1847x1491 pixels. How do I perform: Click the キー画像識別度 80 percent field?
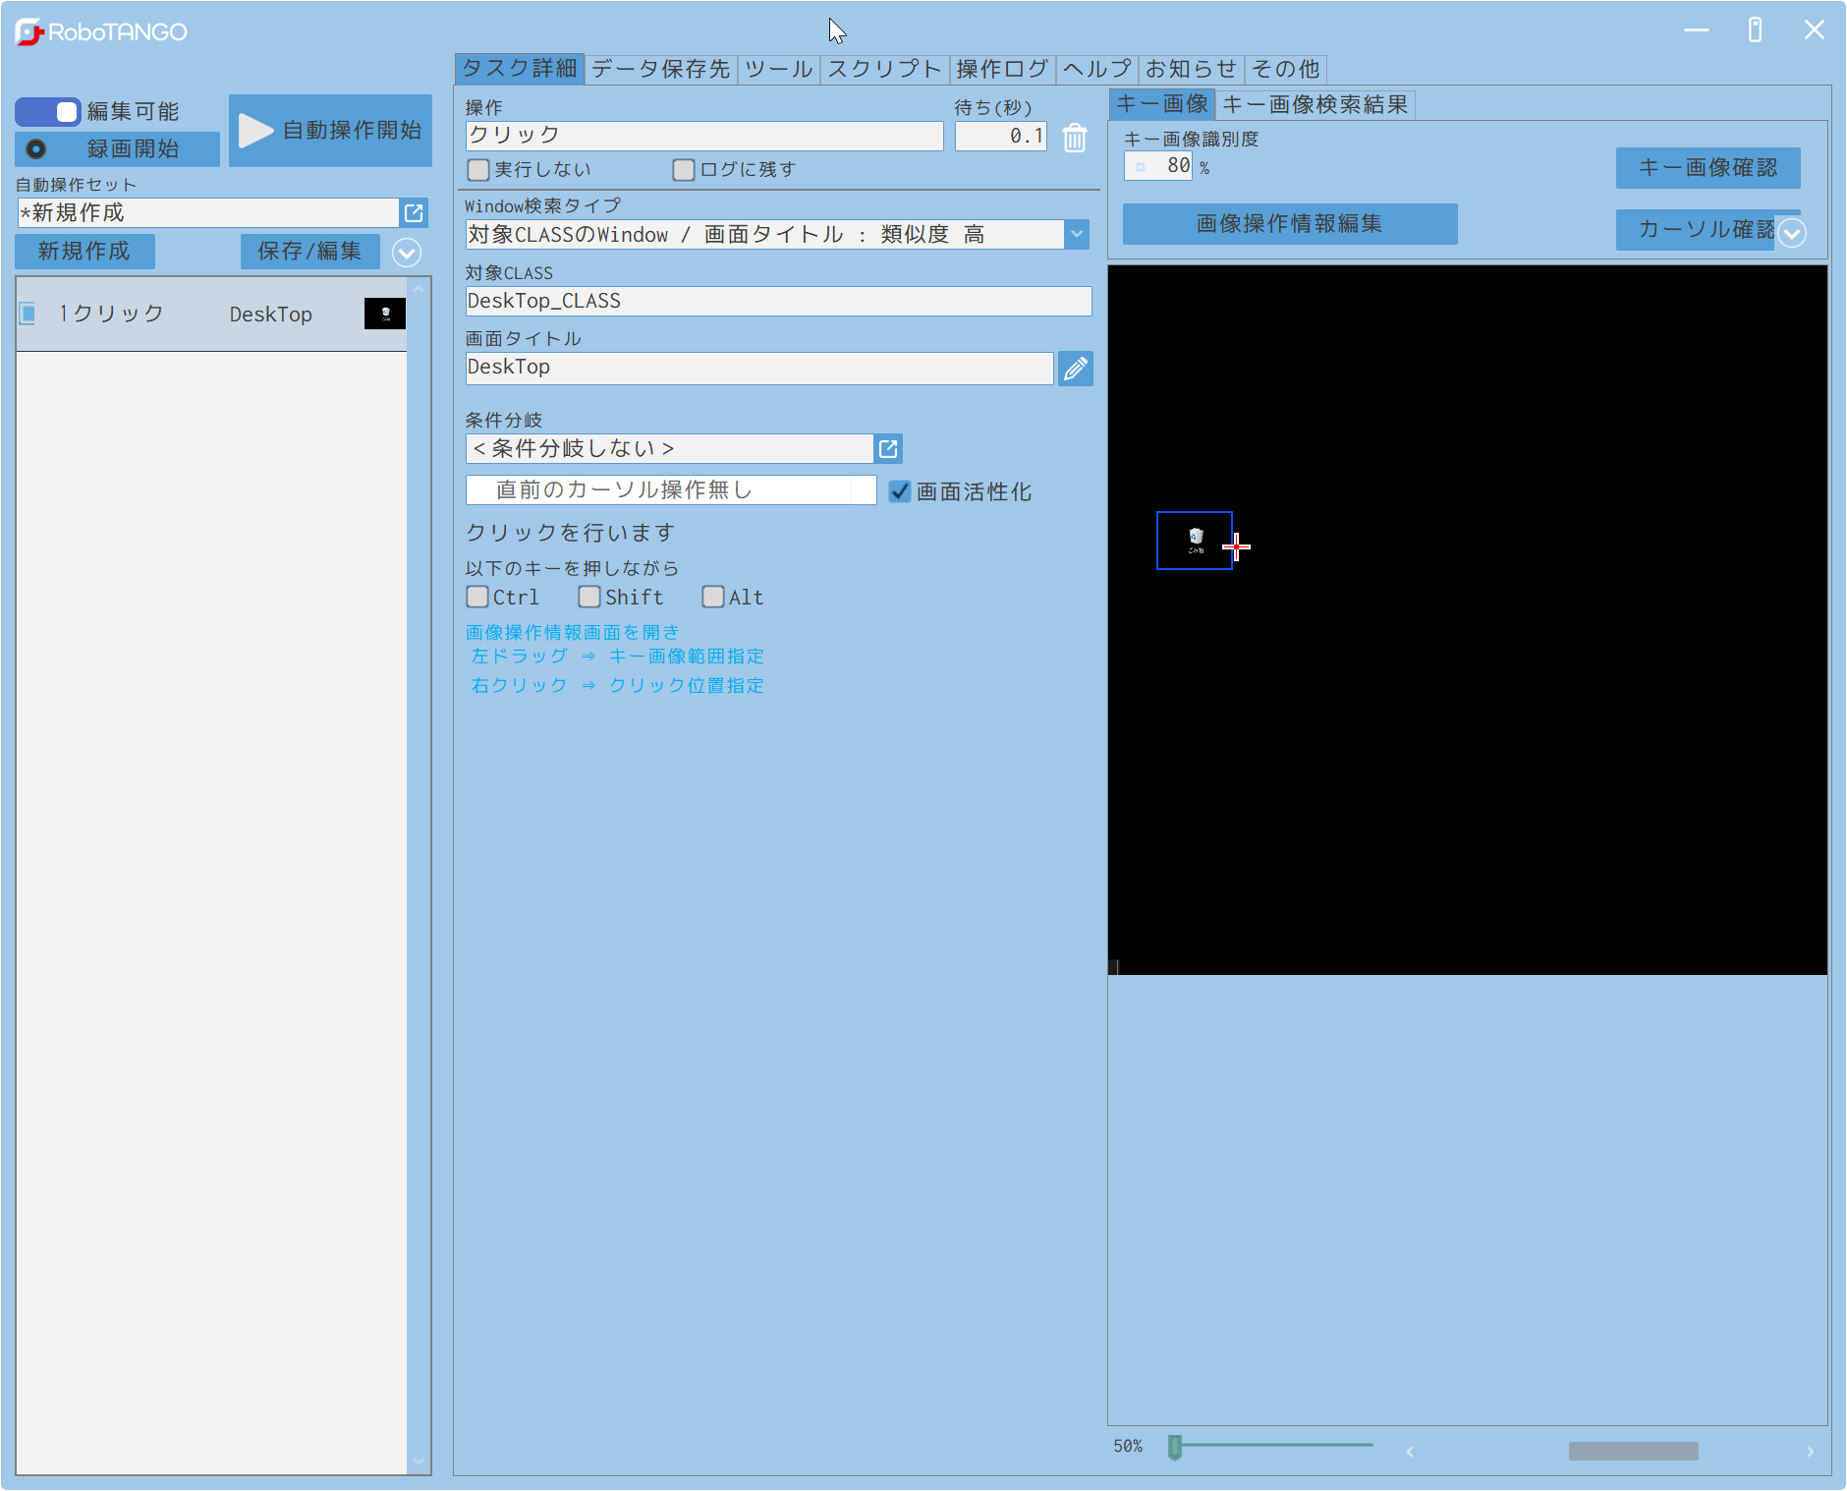[x=1158, y=166]
